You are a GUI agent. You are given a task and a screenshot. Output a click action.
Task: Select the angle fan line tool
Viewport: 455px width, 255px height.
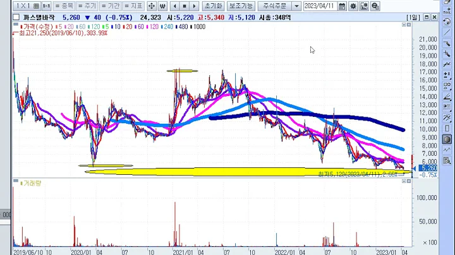(x=447, y=97)
